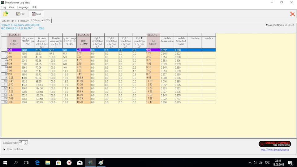
Task: Increase columns width with up arrow
Action: click(26, 142)
